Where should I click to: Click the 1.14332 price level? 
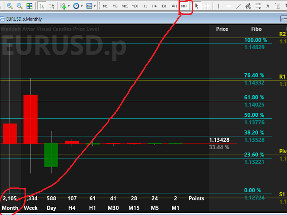click(254, 82)
